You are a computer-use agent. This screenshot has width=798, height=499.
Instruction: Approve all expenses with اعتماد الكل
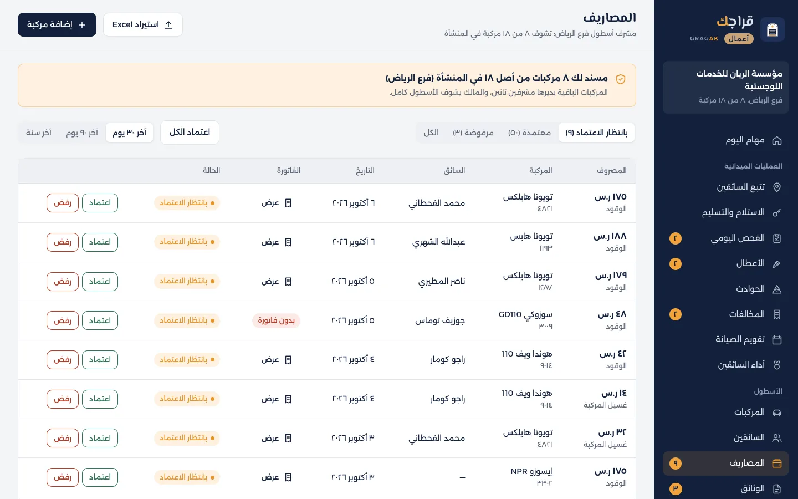(190, 133)
